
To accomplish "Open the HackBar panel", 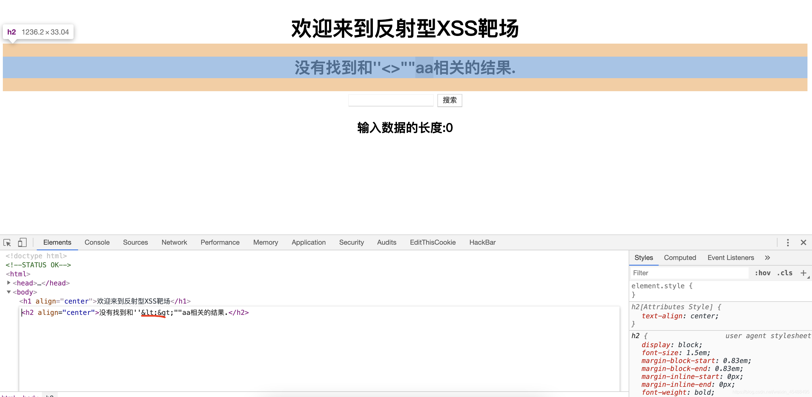I will tap(482, 242).
